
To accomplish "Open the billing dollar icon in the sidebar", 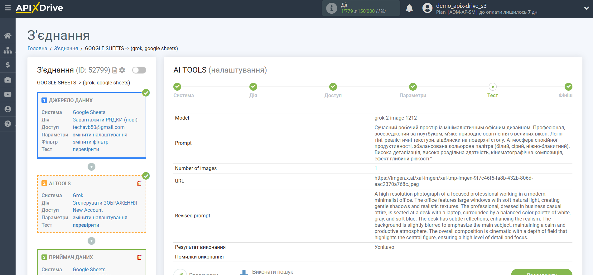I will click(x=8, y=65).
